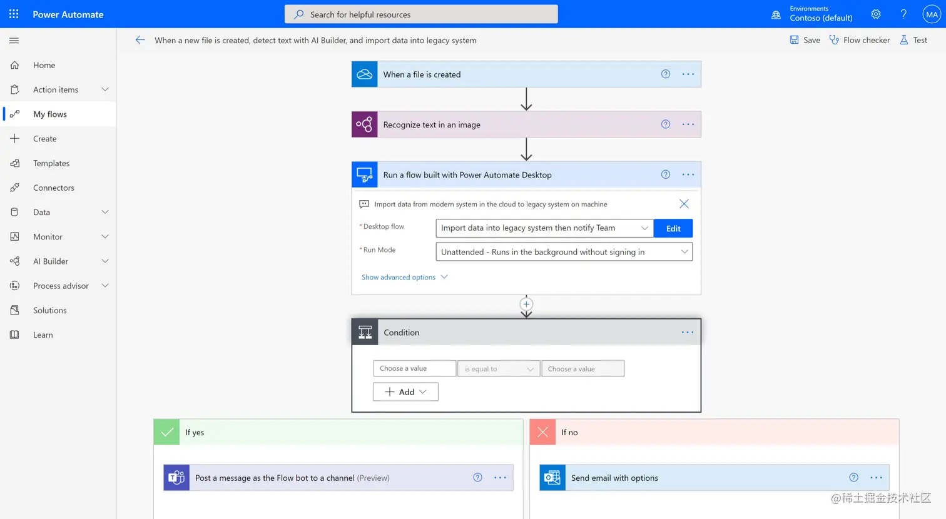Click the OneDrive trigger icon
The image size is (946, 519).
pos(365,74)
